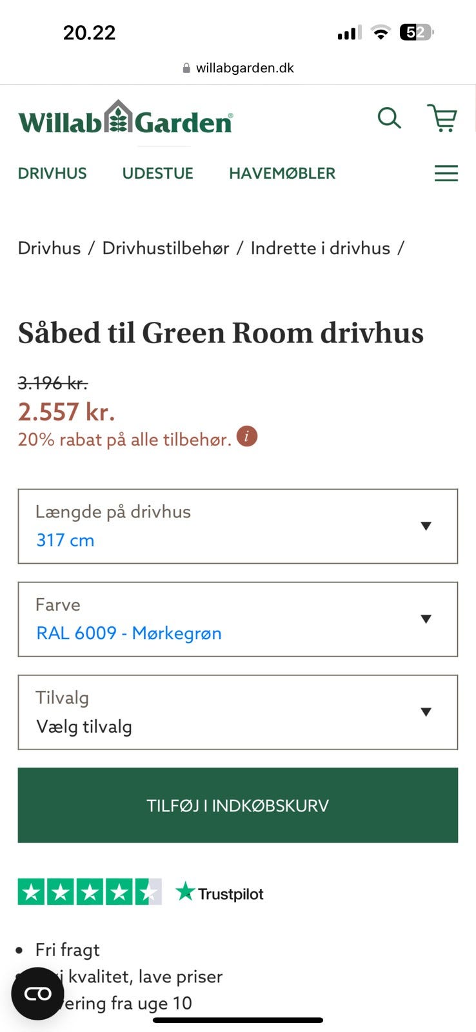Open the HAVEMØBLER menu item
Image resolution: width=476 pixels, height=1032 pixels.
282,174
